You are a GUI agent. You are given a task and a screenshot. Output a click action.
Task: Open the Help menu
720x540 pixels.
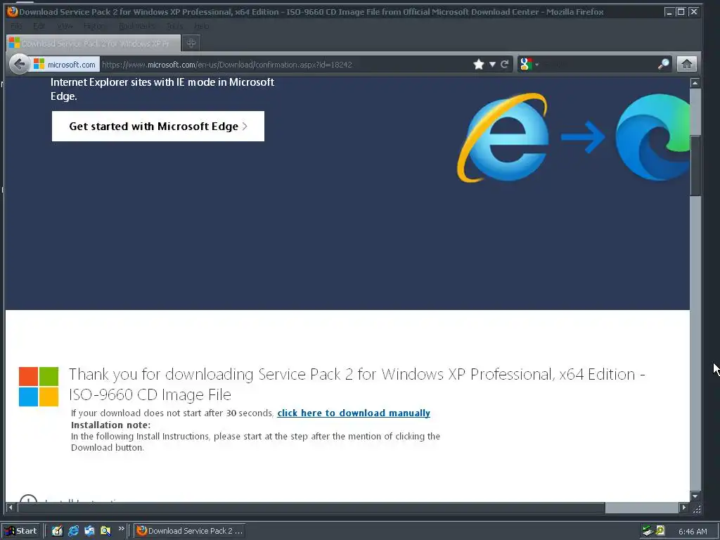(x=201, y=26)
